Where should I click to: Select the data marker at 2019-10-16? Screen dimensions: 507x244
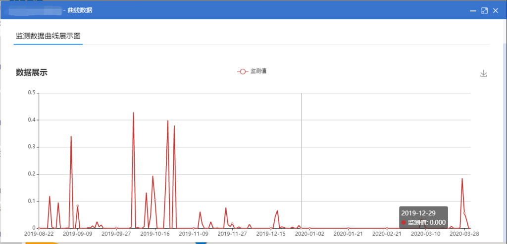pyautogui.click(x=155, y=200)
